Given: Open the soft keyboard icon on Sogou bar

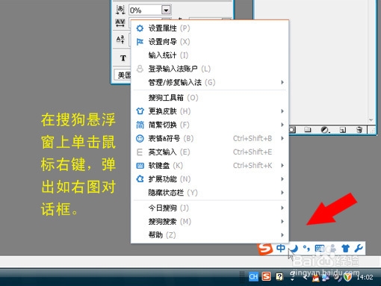Looking at the screenshot, I should pos(320,248).
